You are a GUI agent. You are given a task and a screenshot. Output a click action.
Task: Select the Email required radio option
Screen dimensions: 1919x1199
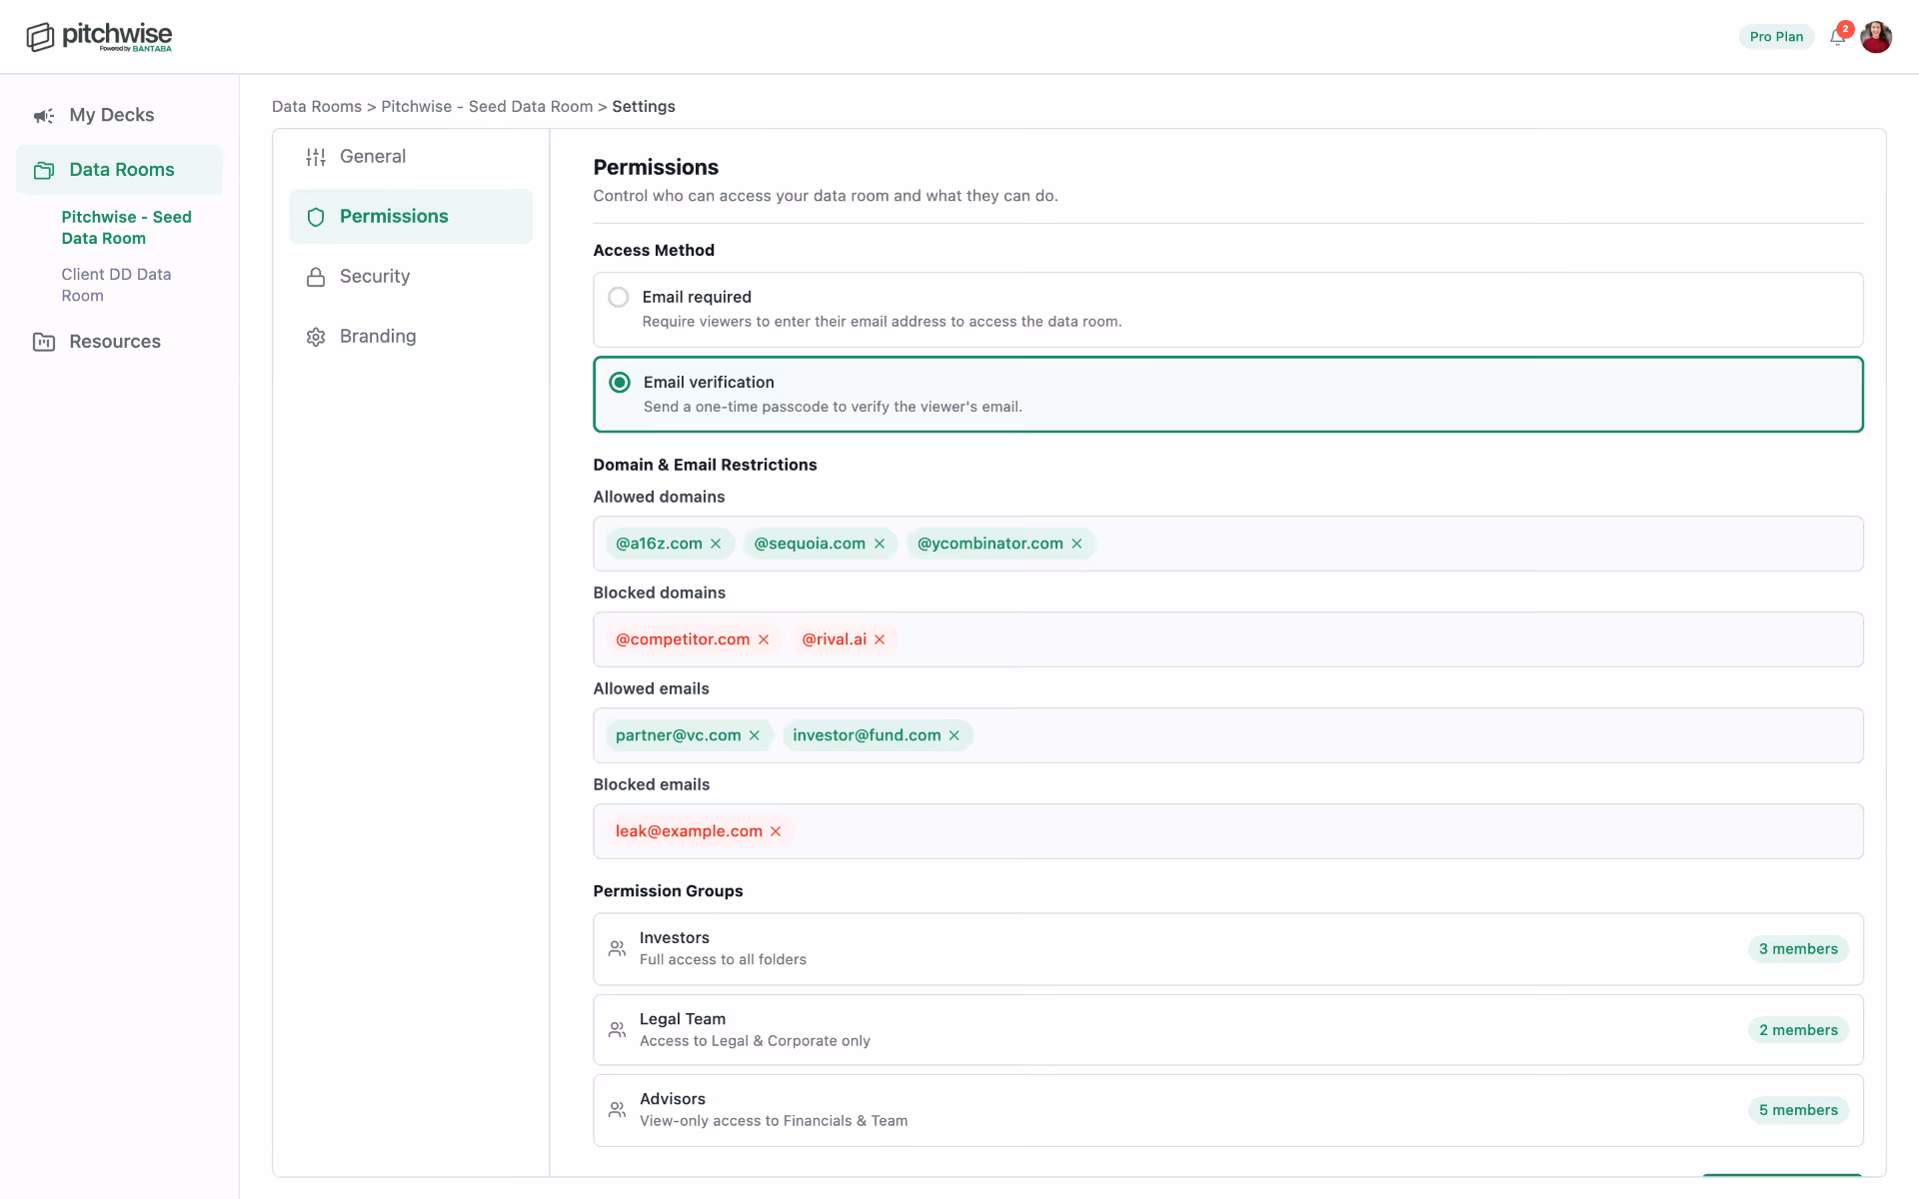click(619, 297)
